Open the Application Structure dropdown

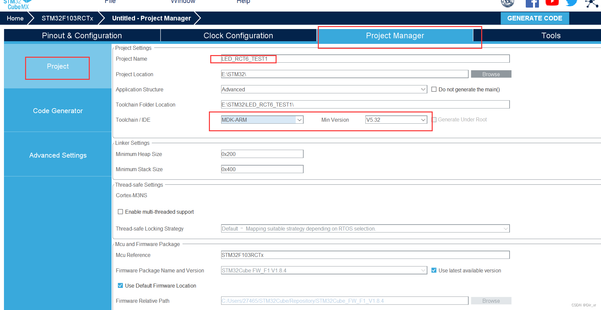(324, 89)
